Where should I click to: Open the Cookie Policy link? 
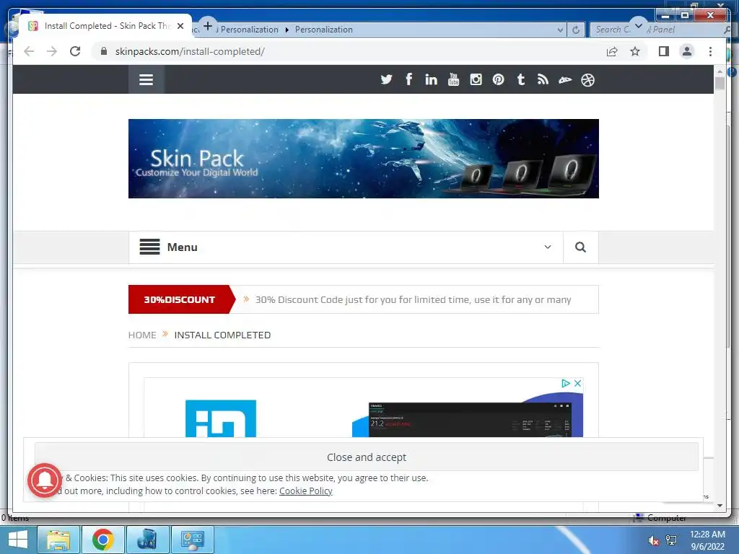click(x=305, y=491)
